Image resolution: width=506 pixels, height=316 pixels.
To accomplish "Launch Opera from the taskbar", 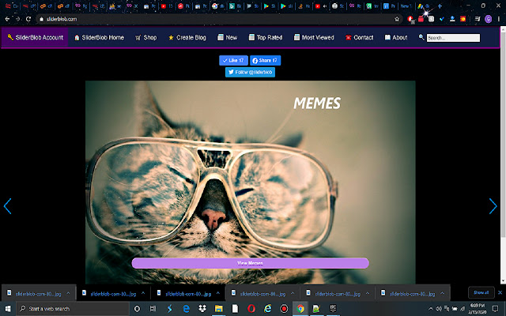I will (x=251, y=309).
